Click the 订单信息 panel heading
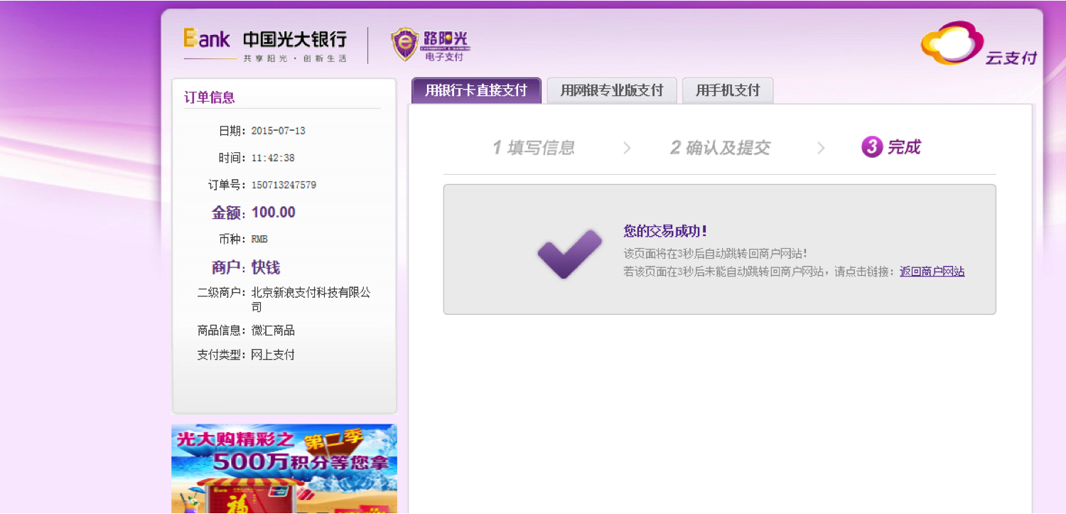This screenshot has height=514, width=1066. (x=210, y=97)
